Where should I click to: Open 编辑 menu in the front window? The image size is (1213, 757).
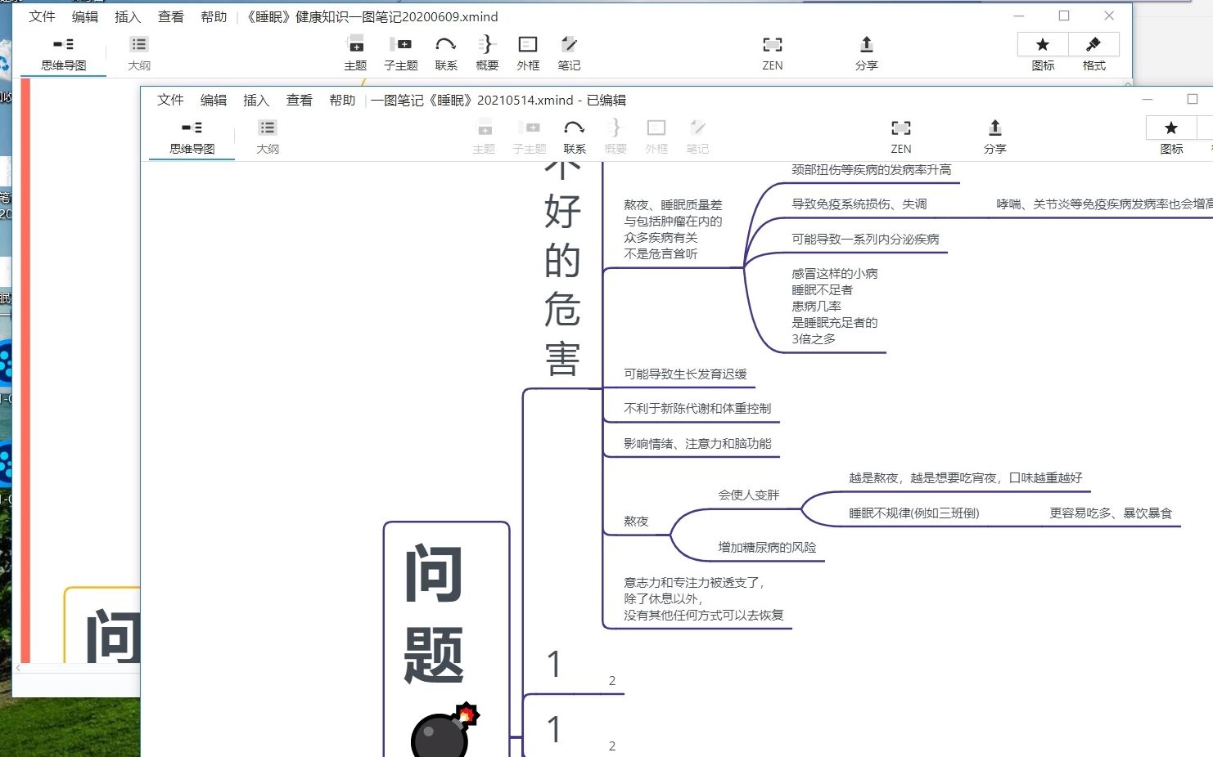pos(214,100)
